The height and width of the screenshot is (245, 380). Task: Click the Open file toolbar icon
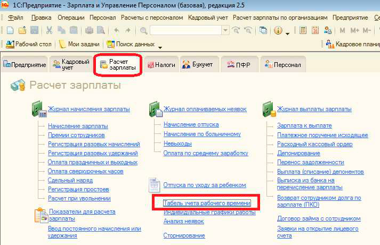coord(22,30)
